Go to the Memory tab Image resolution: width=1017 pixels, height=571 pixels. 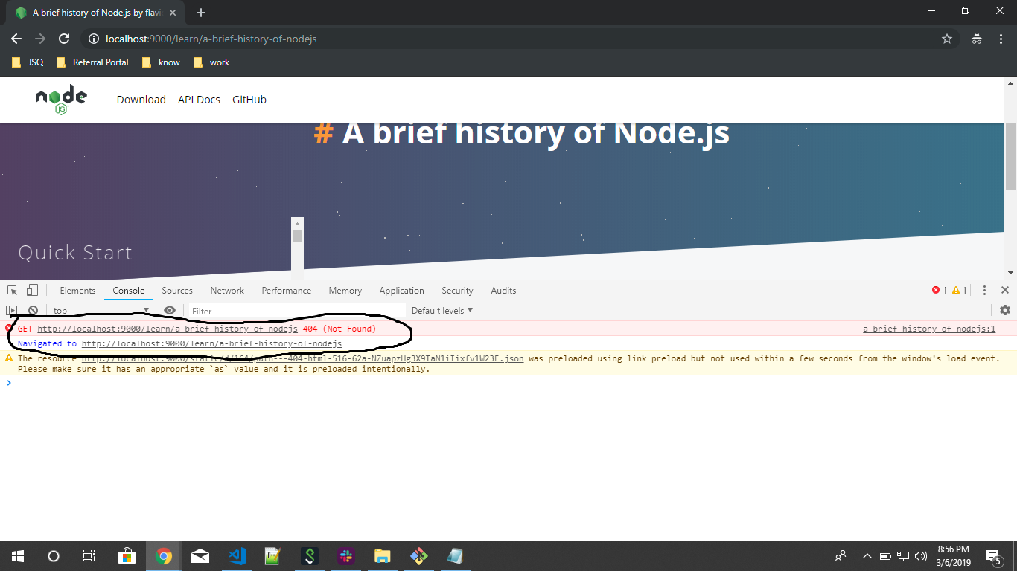point(345,291)
